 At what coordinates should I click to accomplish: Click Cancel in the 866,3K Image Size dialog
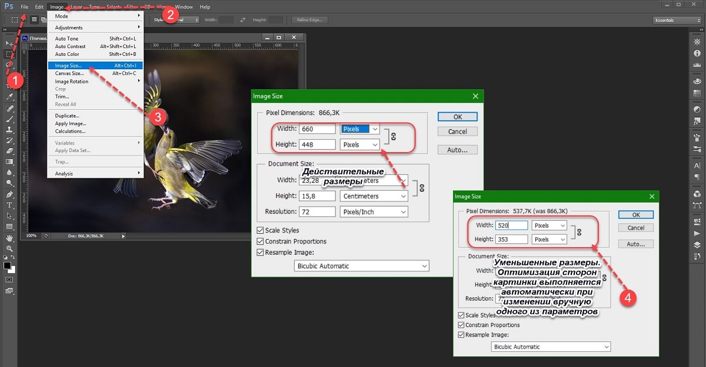click(458, 132)
